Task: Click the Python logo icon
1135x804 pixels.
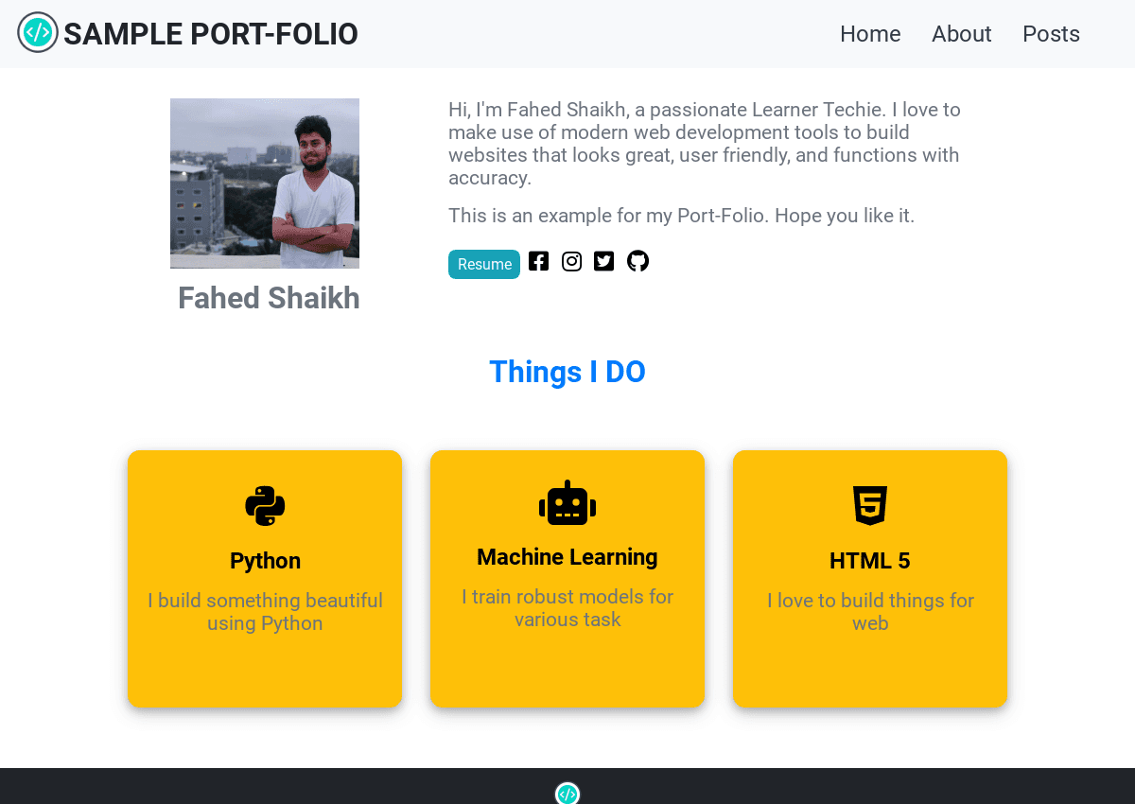Action: click(x=265, y=506)
